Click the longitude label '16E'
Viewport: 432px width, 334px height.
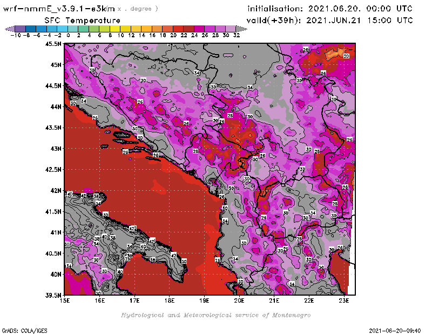100,300
